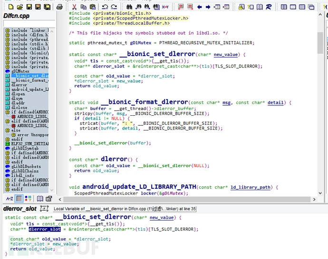Save the current file with the floppy icon
The height and width of the screenshot is (259, 328).
coord(29,7)
